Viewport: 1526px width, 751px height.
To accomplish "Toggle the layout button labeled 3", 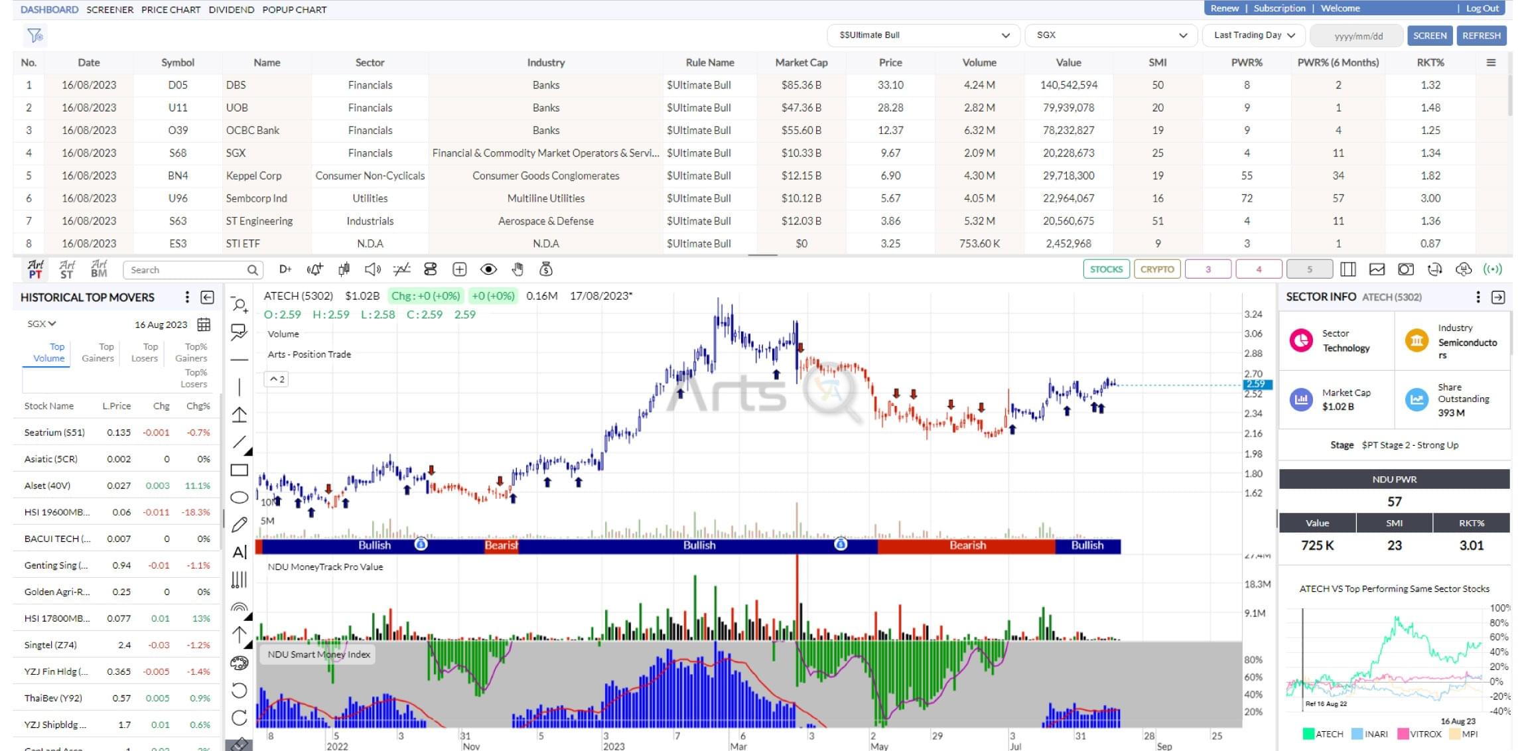I will [1208, 269].
